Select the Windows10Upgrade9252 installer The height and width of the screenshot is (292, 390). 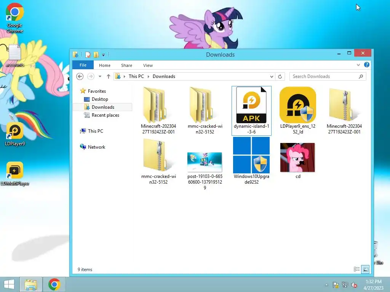coord(251,161)
